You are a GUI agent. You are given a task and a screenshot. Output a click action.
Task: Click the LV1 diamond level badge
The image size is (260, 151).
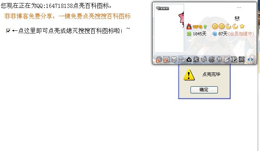162,8
